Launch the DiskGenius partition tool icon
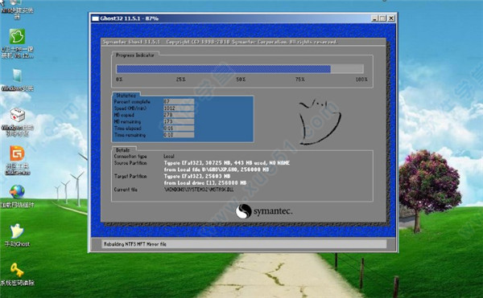The image size is (483, 298). (17, 153)
